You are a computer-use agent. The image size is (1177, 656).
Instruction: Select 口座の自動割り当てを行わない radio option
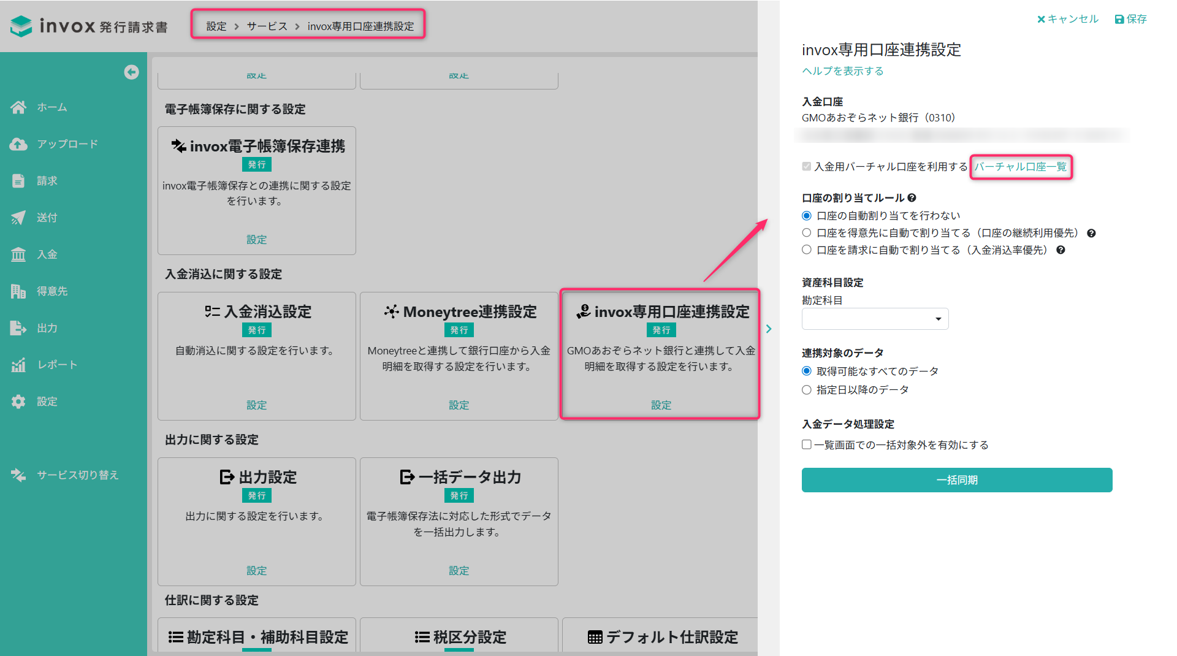807,216
